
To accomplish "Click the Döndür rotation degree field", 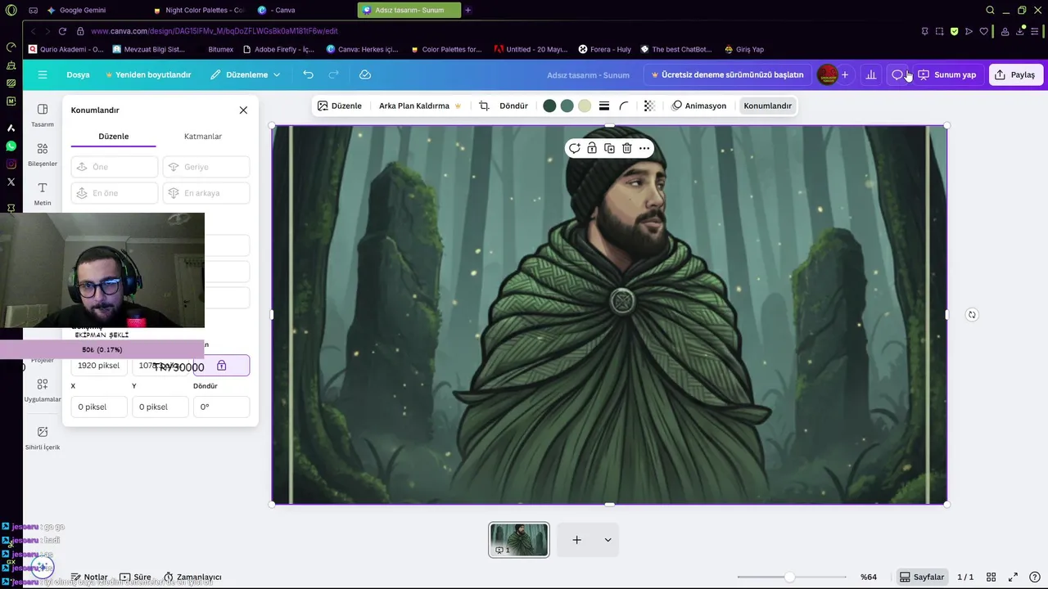I will 221,407.
